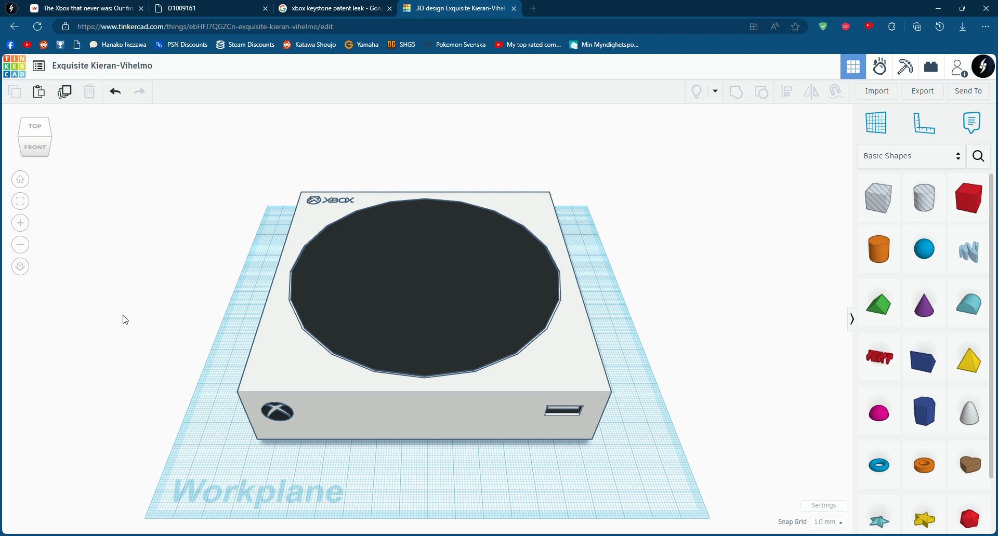Open the Notes tool

(x=971, y=123)
